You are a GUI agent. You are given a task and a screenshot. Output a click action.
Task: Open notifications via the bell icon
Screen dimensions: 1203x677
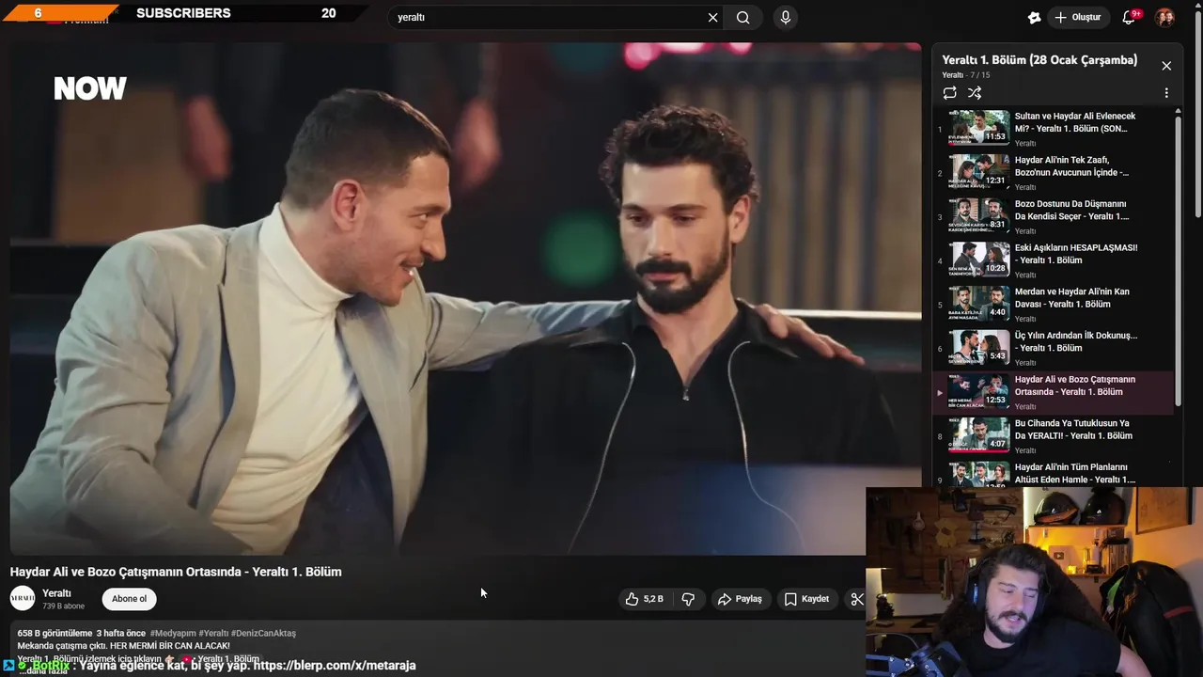pos(1130,17)
